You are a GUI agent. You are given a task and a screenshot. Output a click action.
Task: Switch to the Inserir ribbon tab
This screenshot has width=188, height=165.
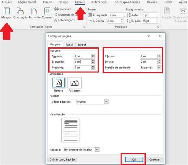click(47, 2)
